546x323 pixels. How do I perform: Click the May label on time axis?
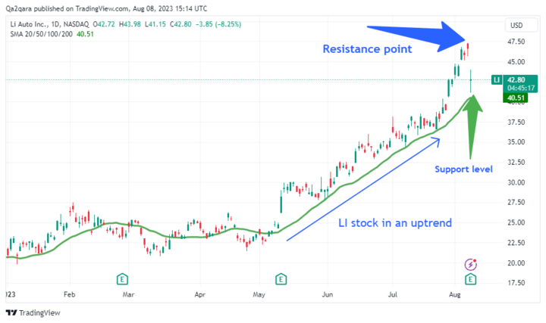coord(259,294)
